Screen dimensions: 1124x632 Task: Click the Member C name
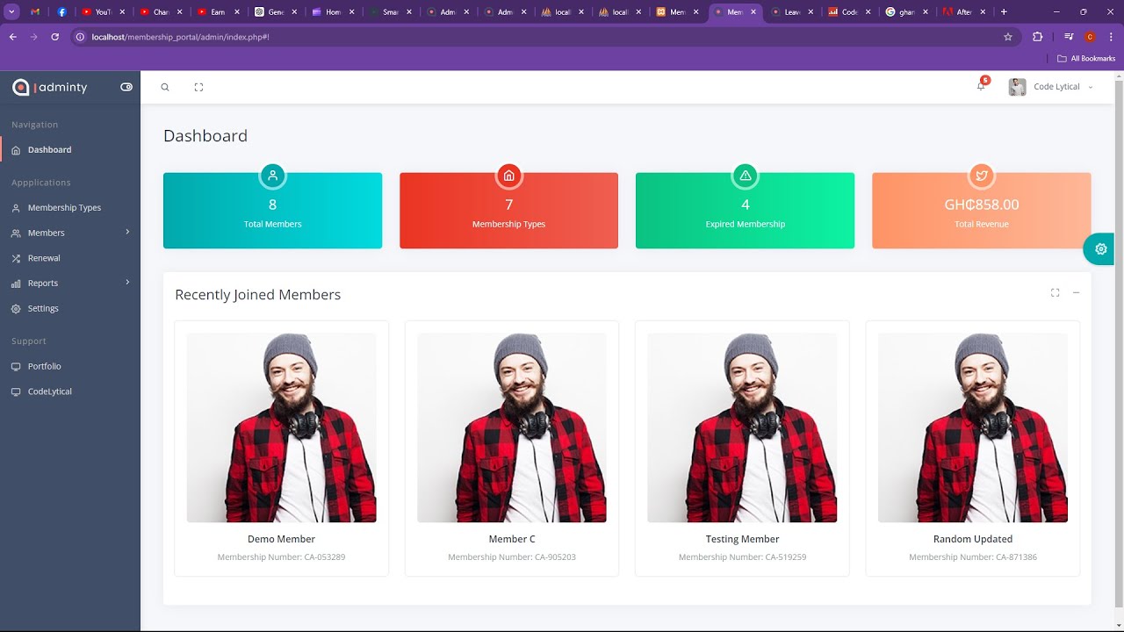pos(512,539)
